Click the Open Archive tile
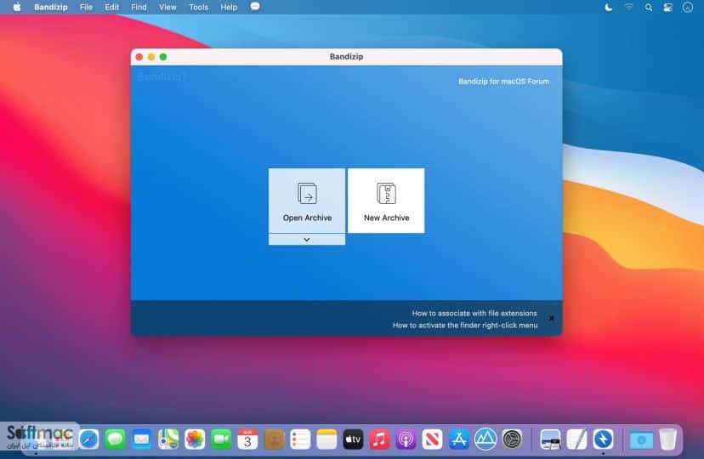The image size is (704, 459). 307,201
